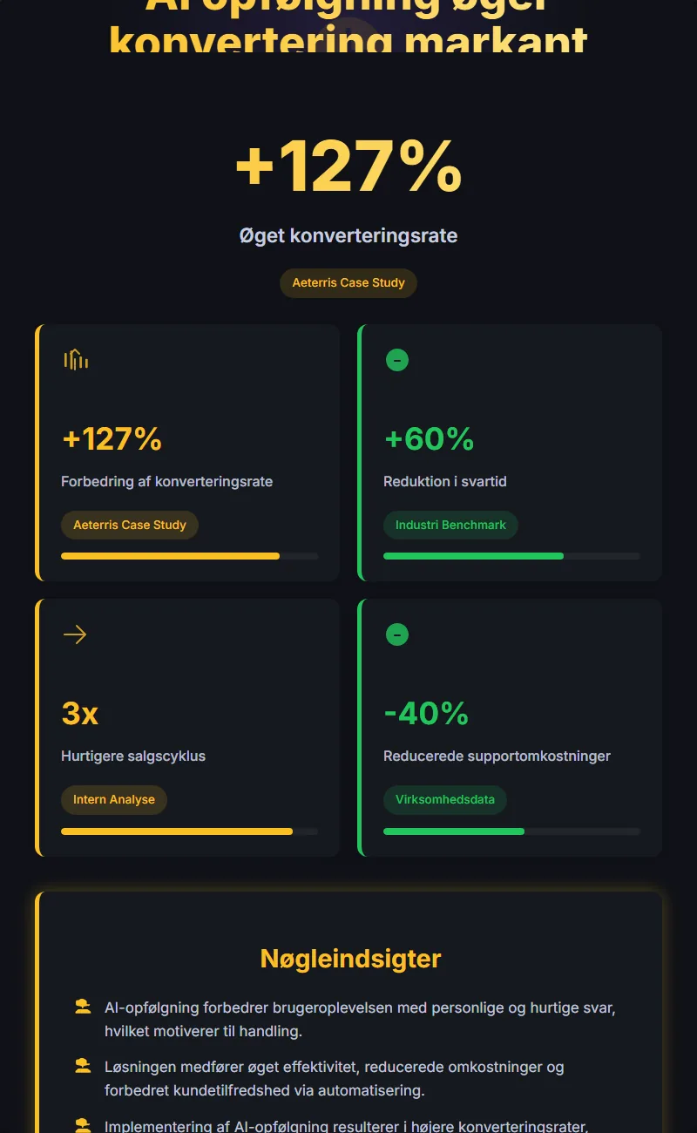697x1133 pixels.
Task: Select the Intern Analyse label
Action: pos(113,799)
